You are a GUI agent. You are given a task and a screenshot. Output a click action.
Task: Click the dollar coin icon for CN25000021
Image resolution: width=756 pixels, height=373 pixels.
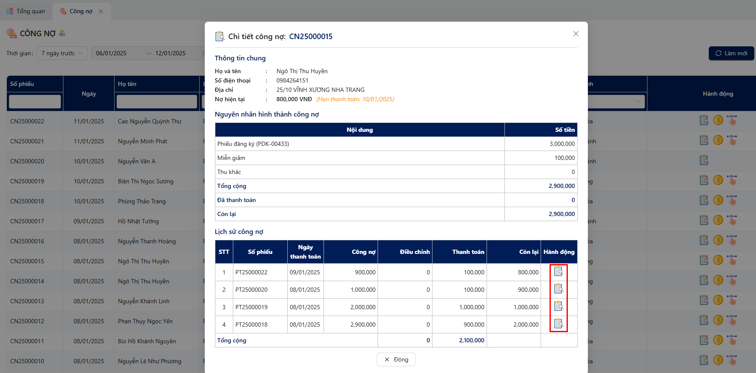718,140
